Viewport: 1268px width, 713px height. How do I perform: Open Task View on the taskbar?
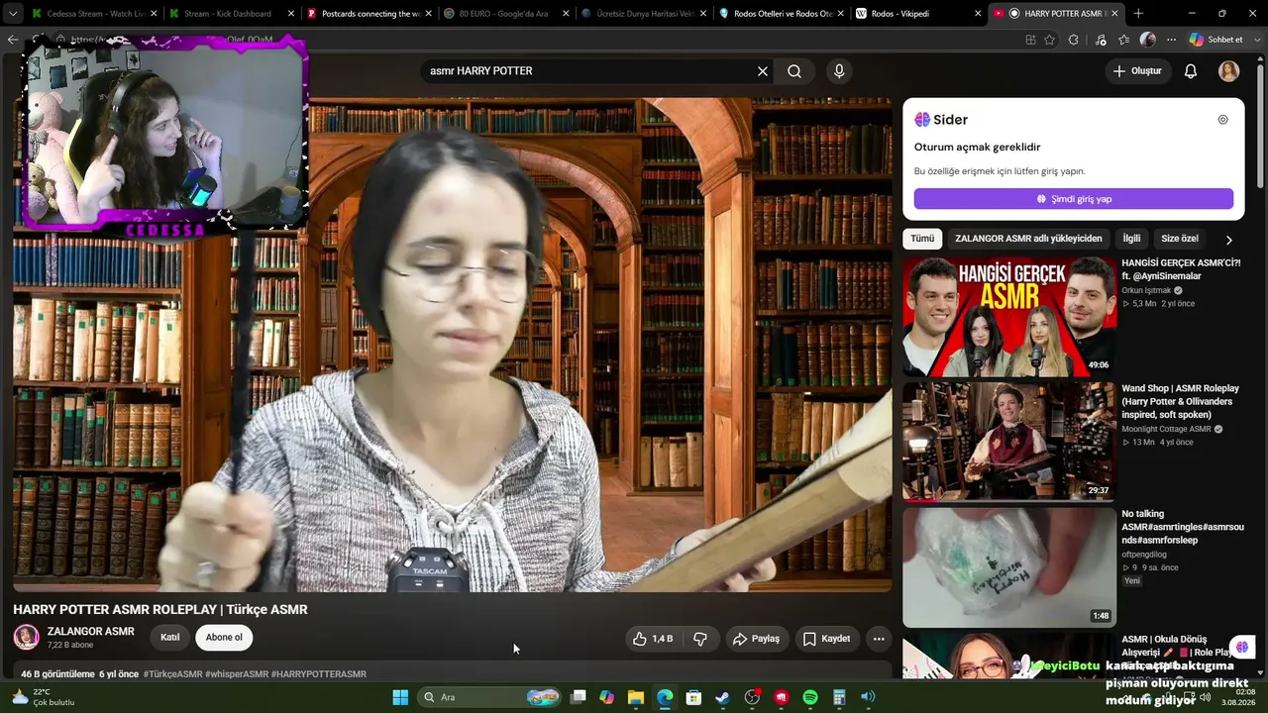(x=579, y=697)
